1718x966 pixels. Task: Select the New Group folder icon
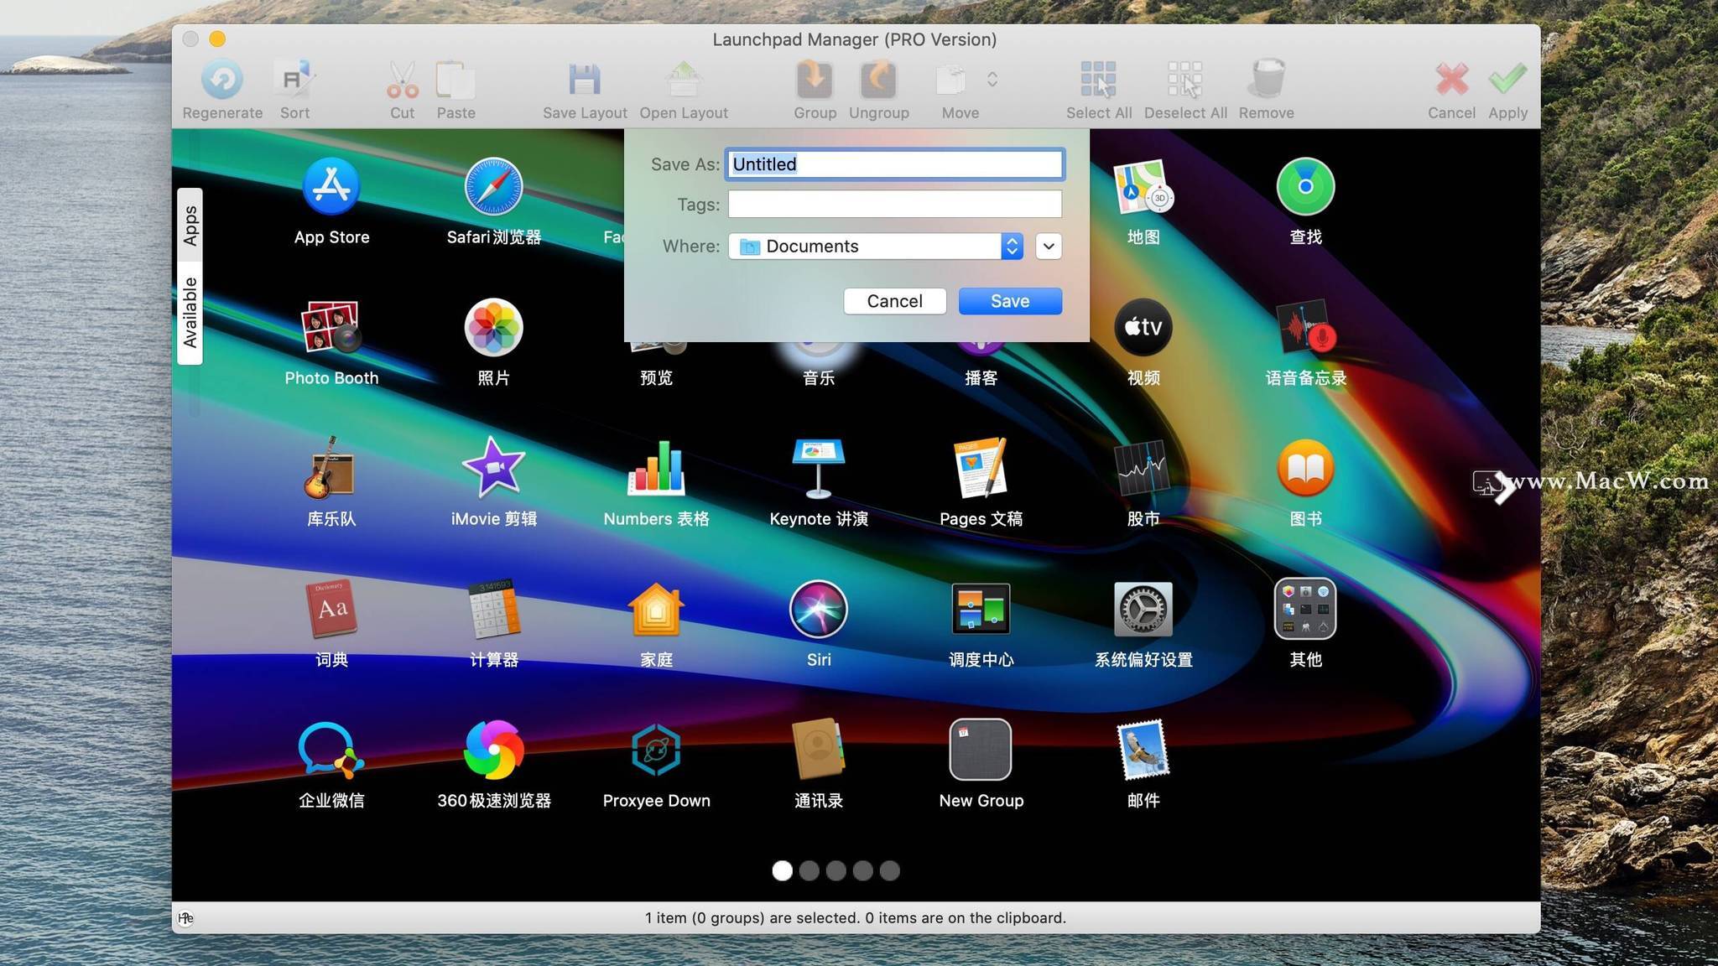click(981, 749)
